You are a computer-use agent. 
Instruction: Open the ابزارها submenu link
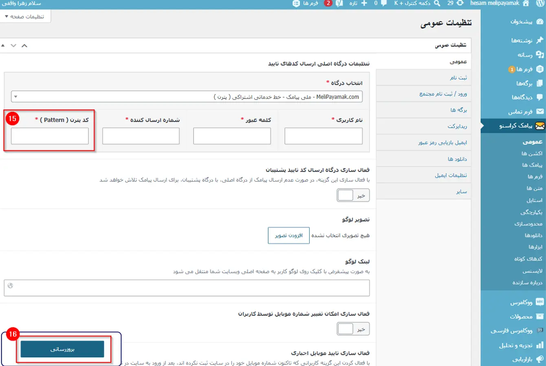click(535, 247)
